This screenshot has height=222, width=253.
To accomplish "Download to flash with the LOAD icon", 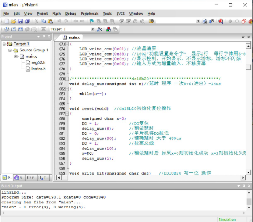I will pyautogui.click(x=43, y=29).
